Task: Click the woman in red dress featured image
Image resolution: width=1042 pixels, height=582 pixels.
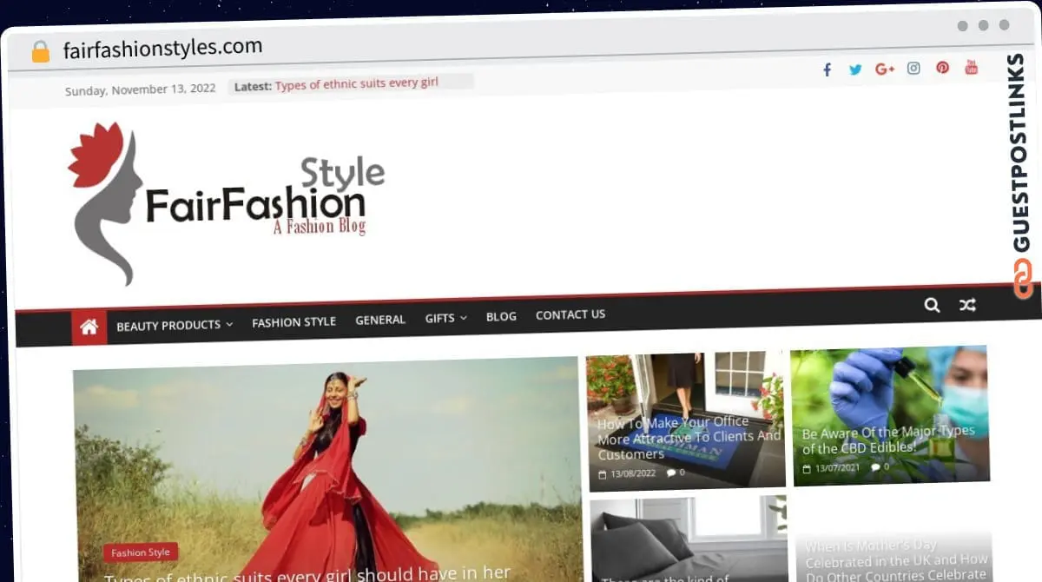Action: (x=326, y=469)
